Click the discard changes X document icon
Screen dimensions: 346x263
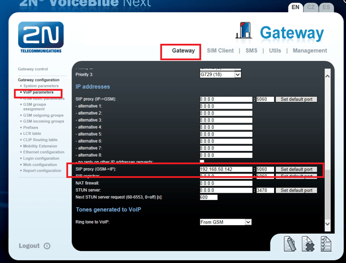click(308, 244)
